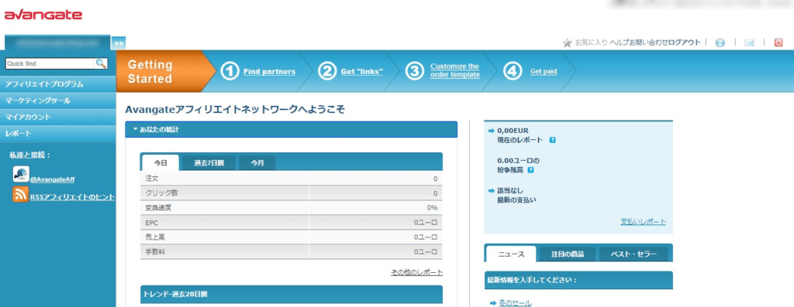Click the 最新情報を入手してください header
Screen dimensions: 794x307
click(x=578, y=280)
